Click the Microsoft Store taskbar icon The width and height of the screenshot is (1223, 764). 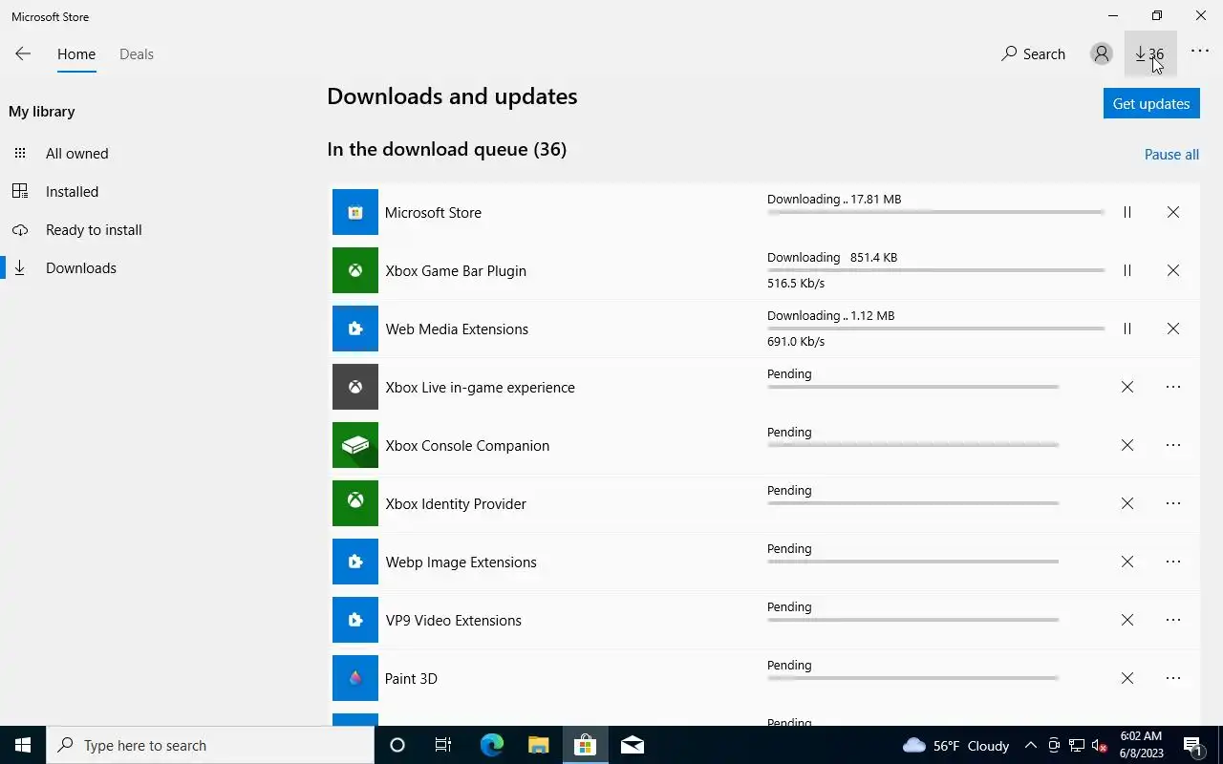point(585,745)
